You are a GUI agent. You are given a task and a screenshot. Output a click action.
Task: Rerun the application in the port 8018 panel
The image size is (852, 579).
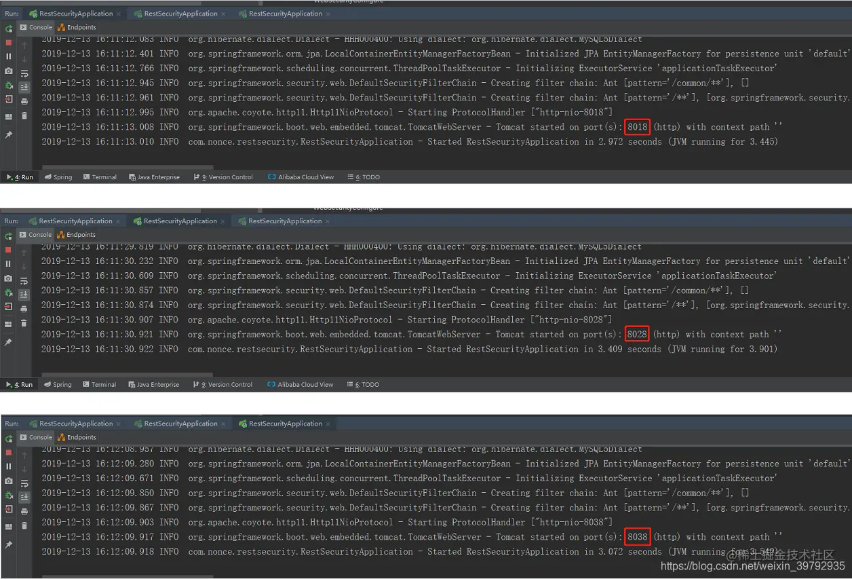tap(9, 29)
